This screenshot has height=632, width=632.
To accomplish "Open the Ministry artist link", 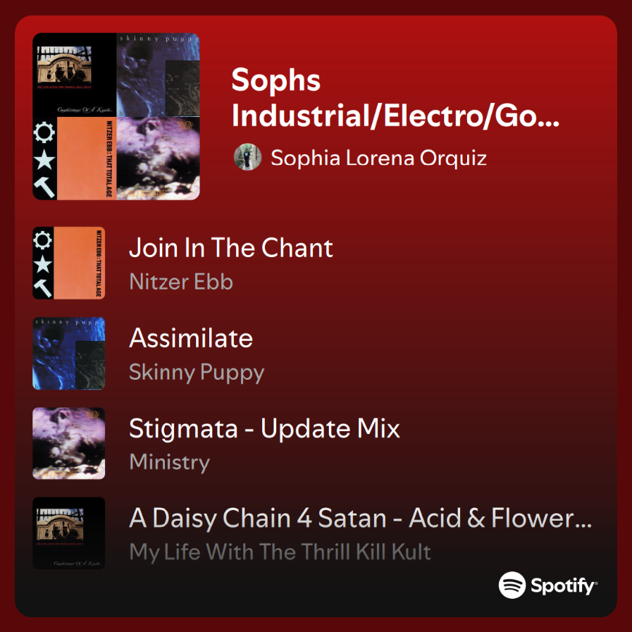I will (169, 462).
